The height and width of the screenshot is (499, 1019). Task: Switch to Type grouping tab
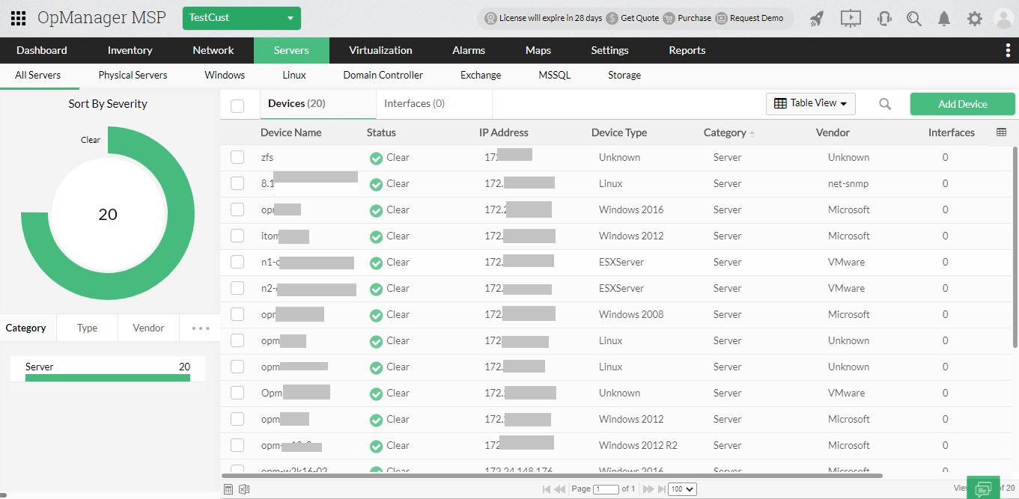coord(88,328)
